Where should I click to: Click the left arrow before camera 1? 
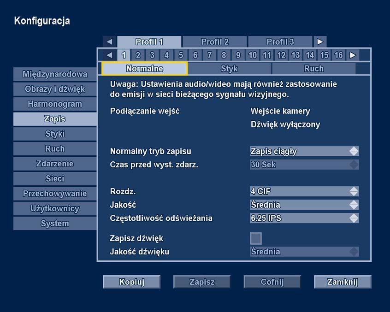[x=109, y=55]
